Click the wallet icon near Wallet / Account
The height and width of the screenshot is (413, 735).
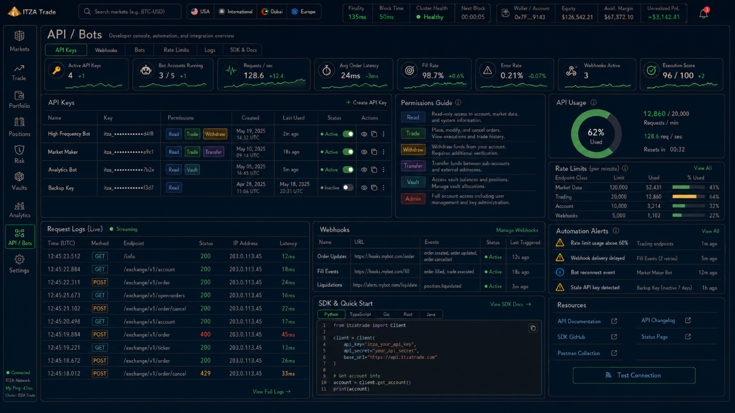point(505,13)
